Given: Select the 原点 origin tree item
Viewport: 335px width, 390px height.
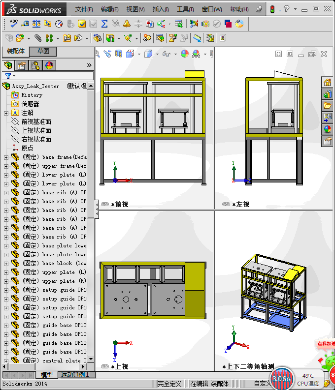Looking at the screenshot, I should tap(27, 148).
